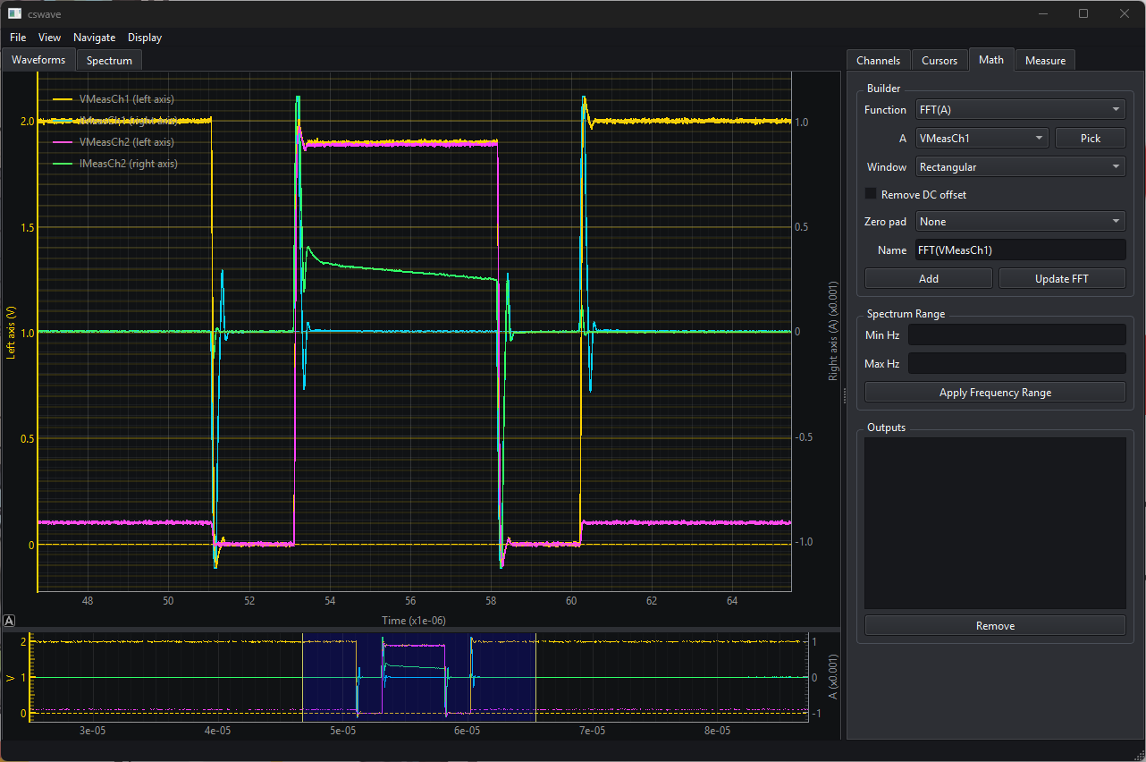The image size is (1146, 762).
Task: Click the cswave app icon in title bar
Action: click(14, 13)
